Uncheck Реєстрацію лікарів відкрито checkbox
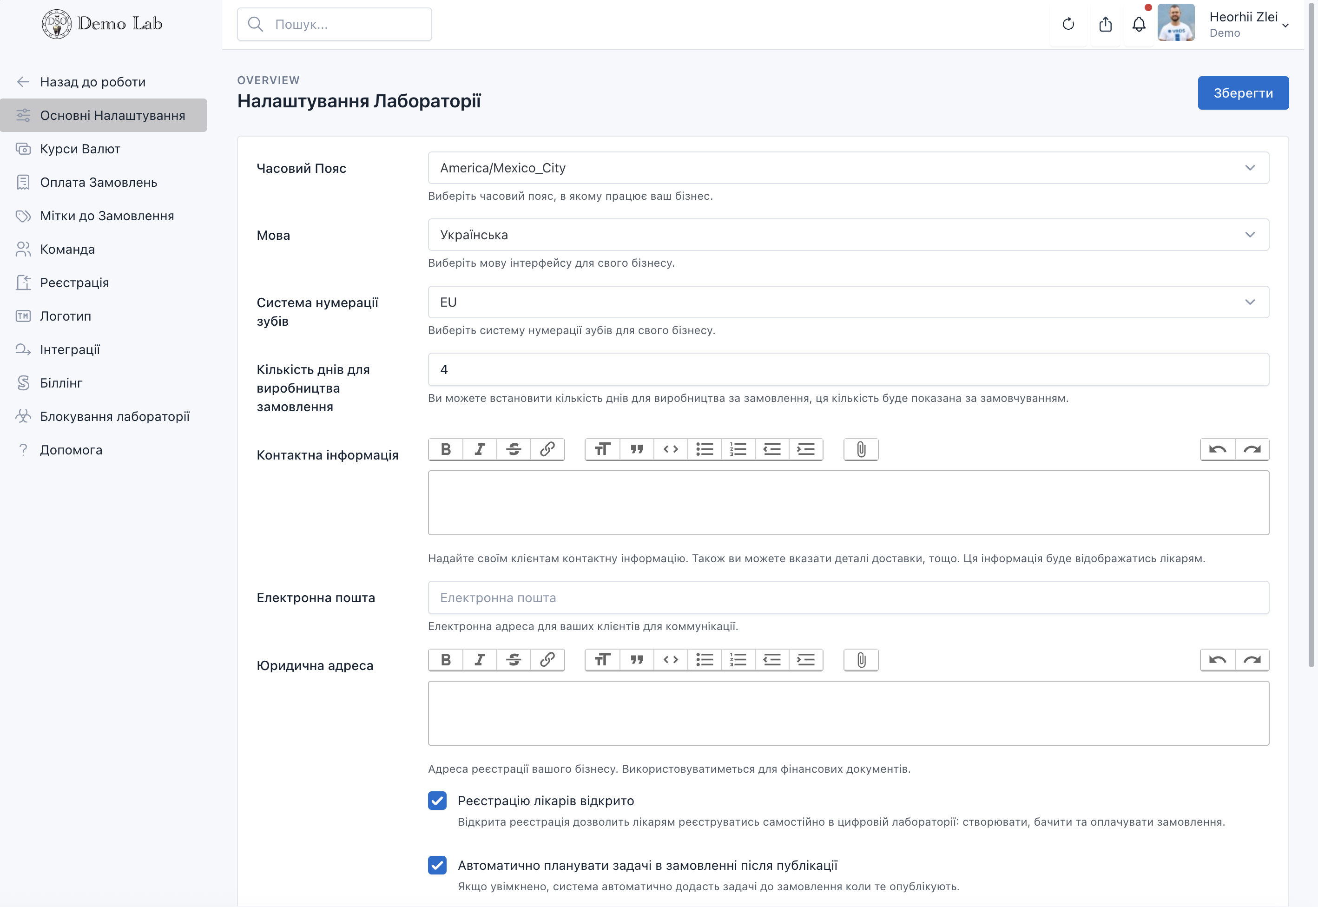This screenshot has height=907, width=1318. [x=437, y=801]
